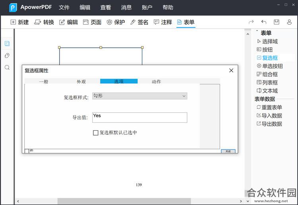Image resolution: width=298 pixels, height=205 pixels.
Task: Switch to the 选项 tab
Action: (x=119, y=81)
